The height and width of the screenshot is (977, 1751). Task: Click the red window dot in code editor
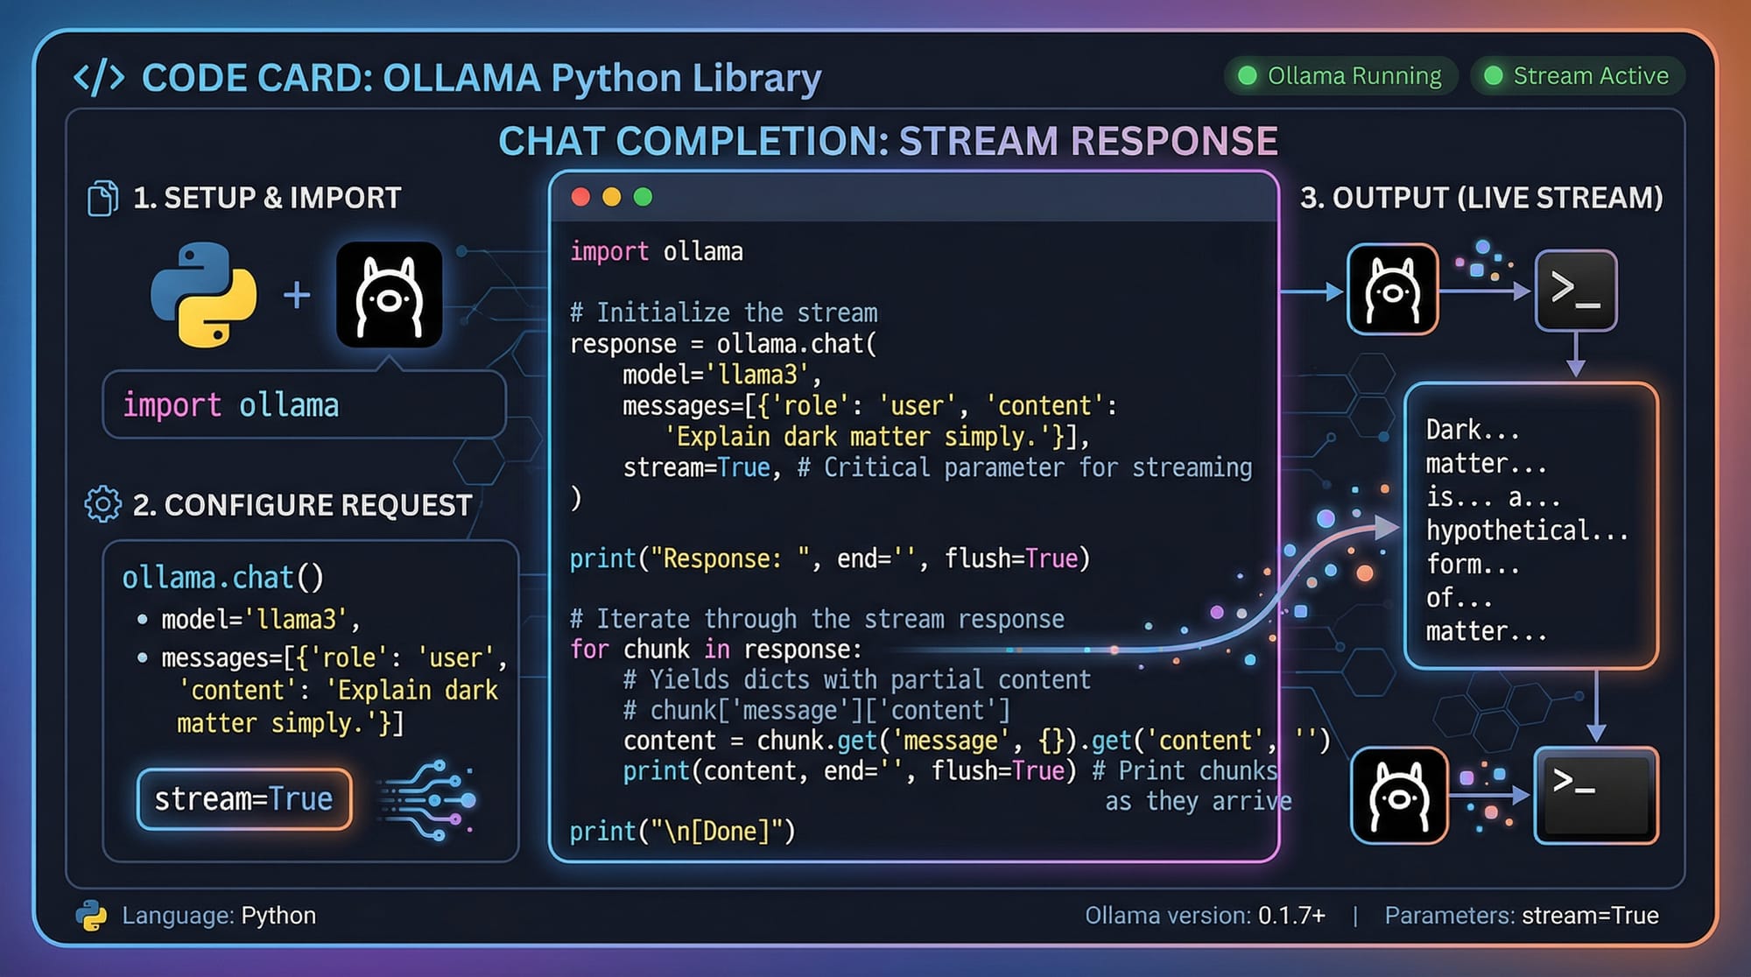[580, 197]
